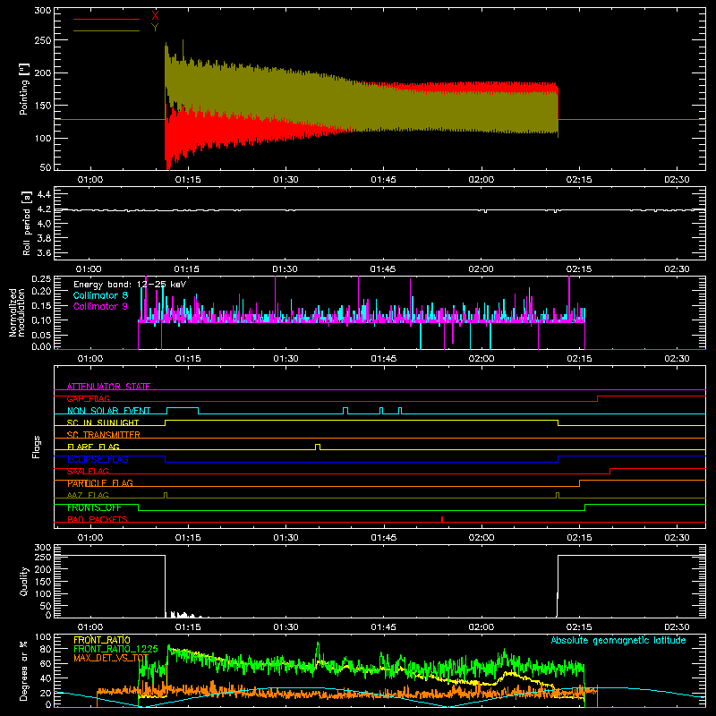Screen dimensions: 716x716
Task: Click 01:45 time label under Flags plot
Action: coord(384,538)
